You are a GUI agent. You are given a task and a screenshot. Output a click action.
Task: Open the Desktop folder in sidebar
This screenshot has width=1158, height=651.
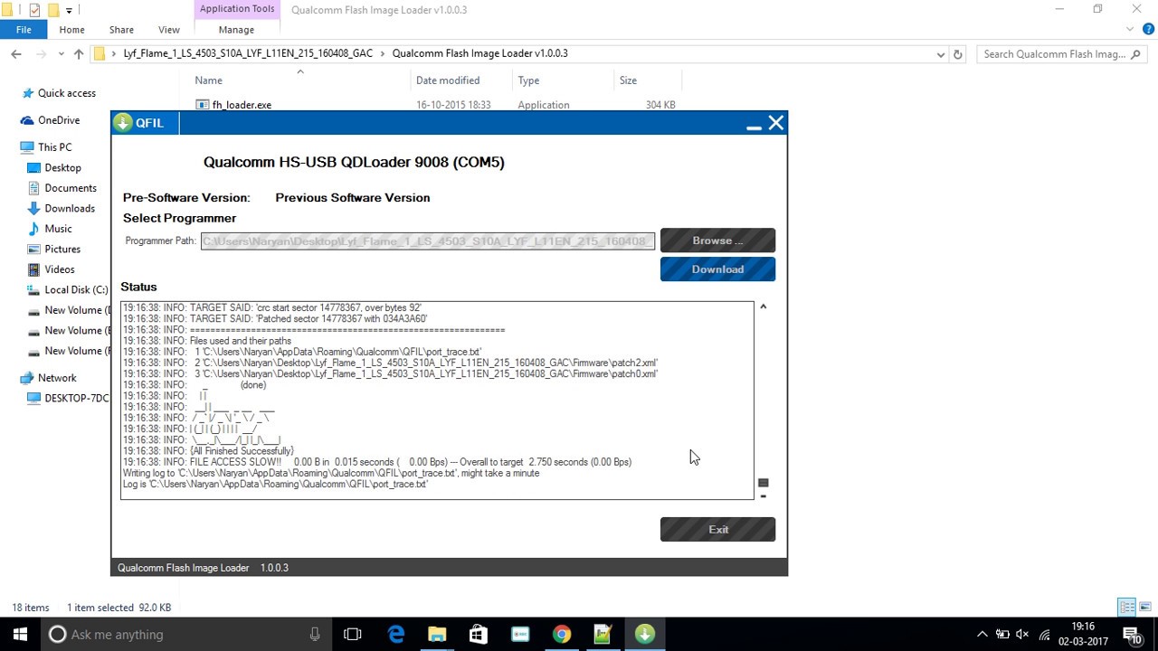[62, 168]
